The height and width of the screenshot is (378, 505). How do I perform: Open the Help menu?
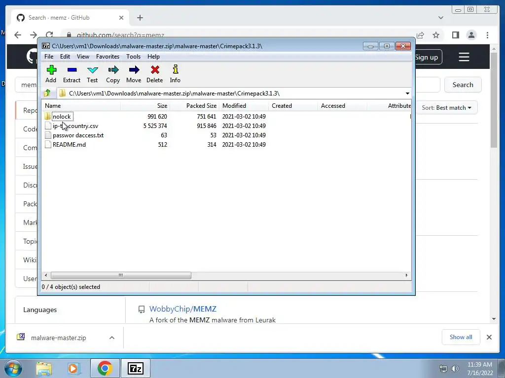pyautogui.click(x=153, y=57)
